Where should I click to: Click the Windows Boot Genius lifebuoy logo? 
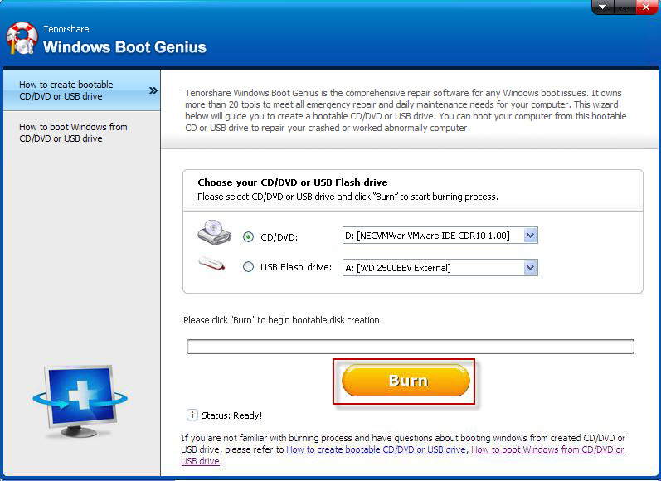point(22,38)
